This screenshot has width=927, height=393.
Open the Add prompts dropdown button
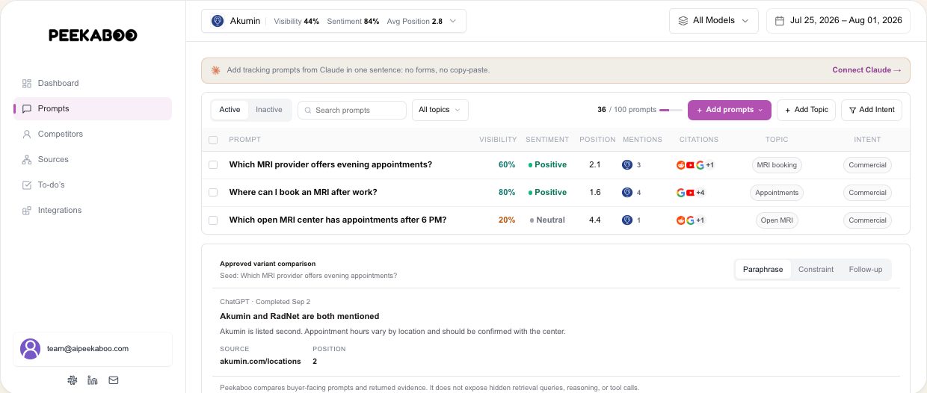[729, 110]
